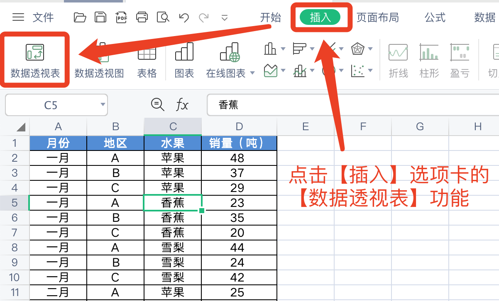The width and height of the screenshot is (499, 301).
Task: Insert a column chart icon
Action: [270, 49]
